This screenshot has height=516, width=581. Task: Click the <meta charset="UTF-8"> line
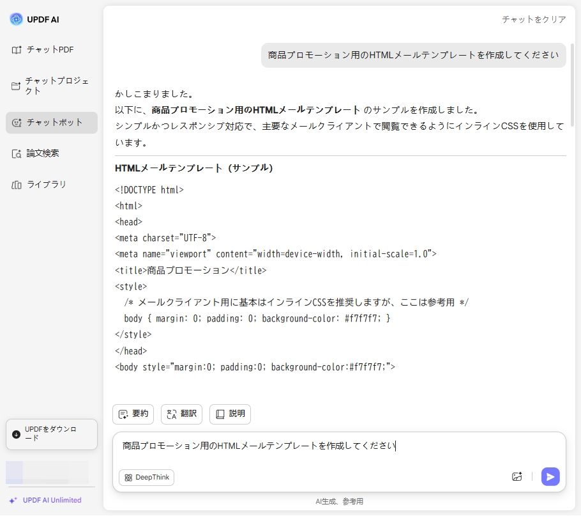click(x=165, y=238)
